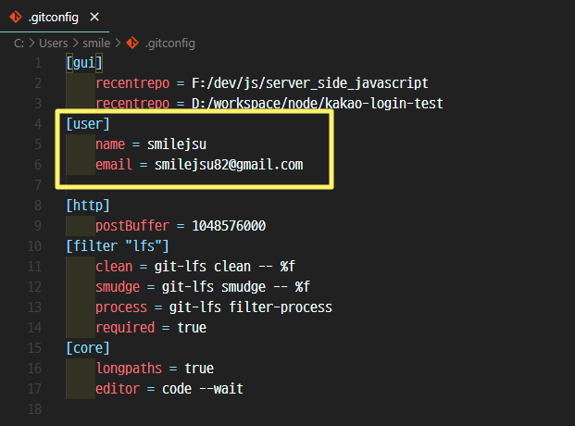Click the git-lfs filter-process value

pos(250,307)
